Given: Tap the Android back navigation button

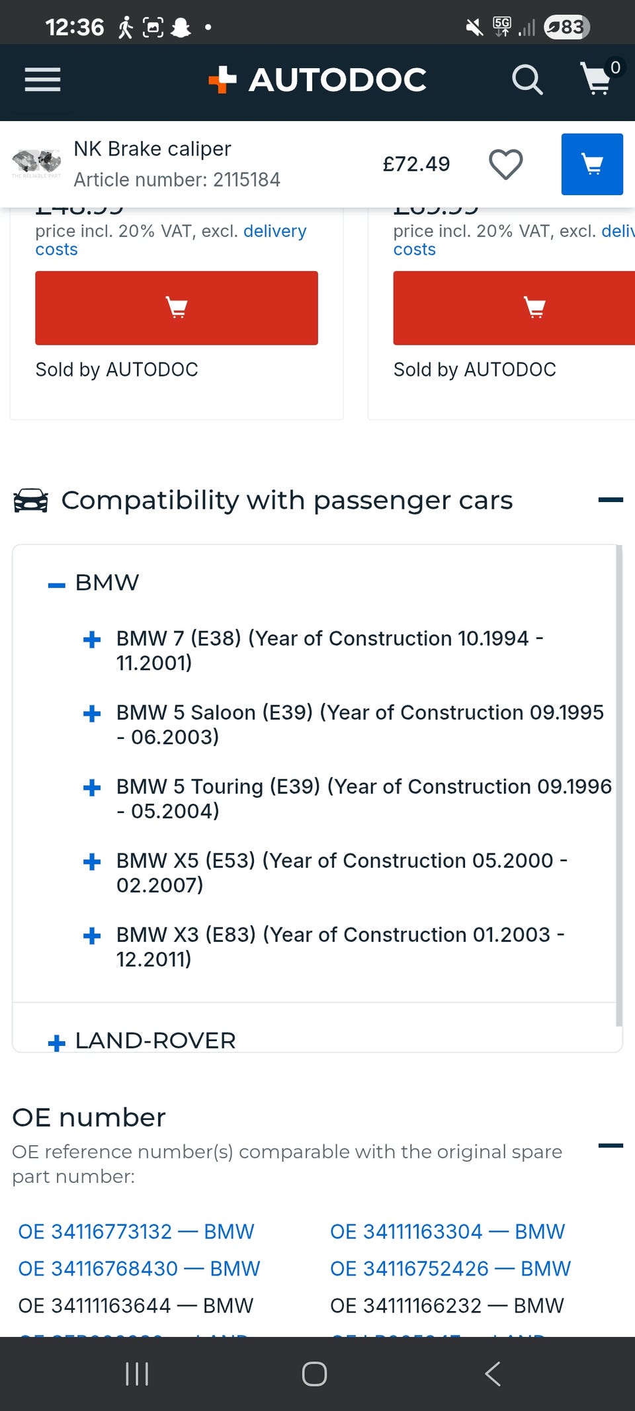Looking at the screenshot, I should (x=493, y=1374).
